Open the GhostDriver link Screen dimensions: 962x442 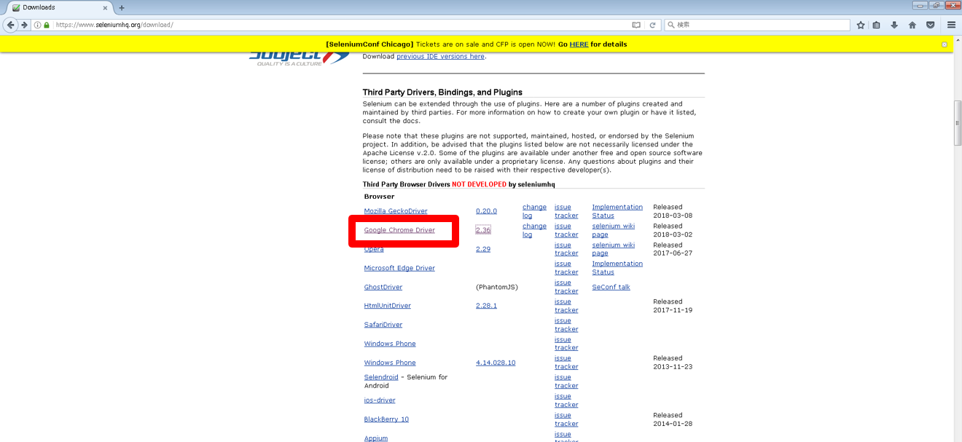tap(383, 287)
